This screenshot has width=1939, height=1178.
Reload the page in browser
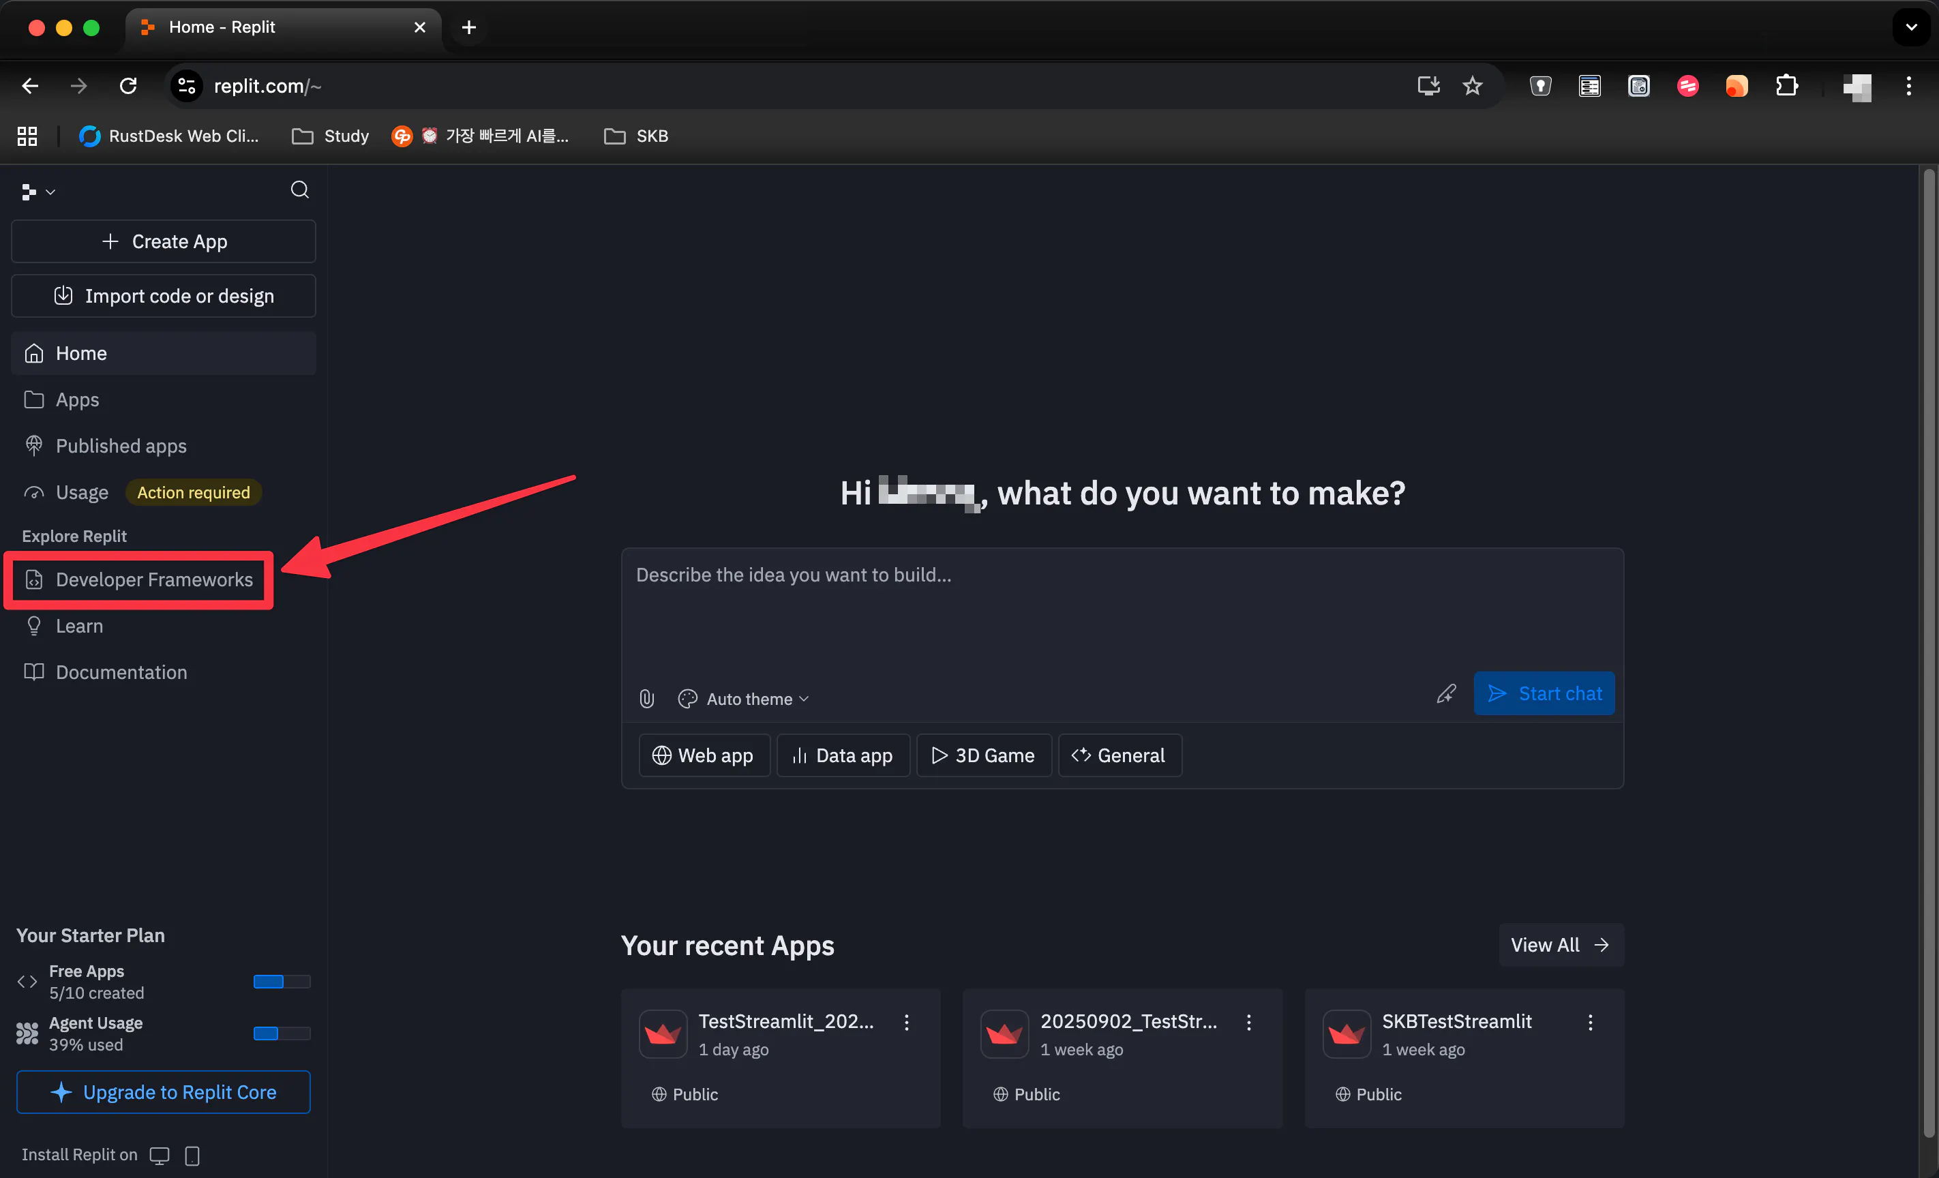[x=128, y=86]
